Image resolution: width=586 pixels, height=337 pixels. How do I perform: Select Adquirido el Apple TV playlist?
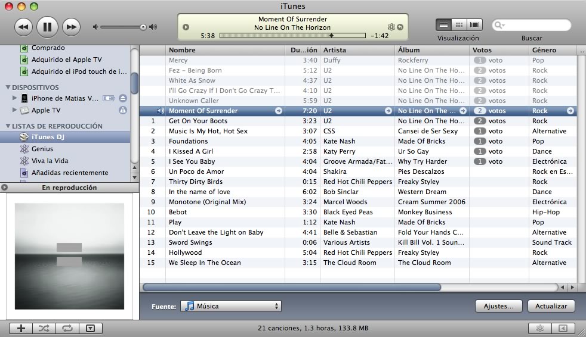tap(65, 60)
